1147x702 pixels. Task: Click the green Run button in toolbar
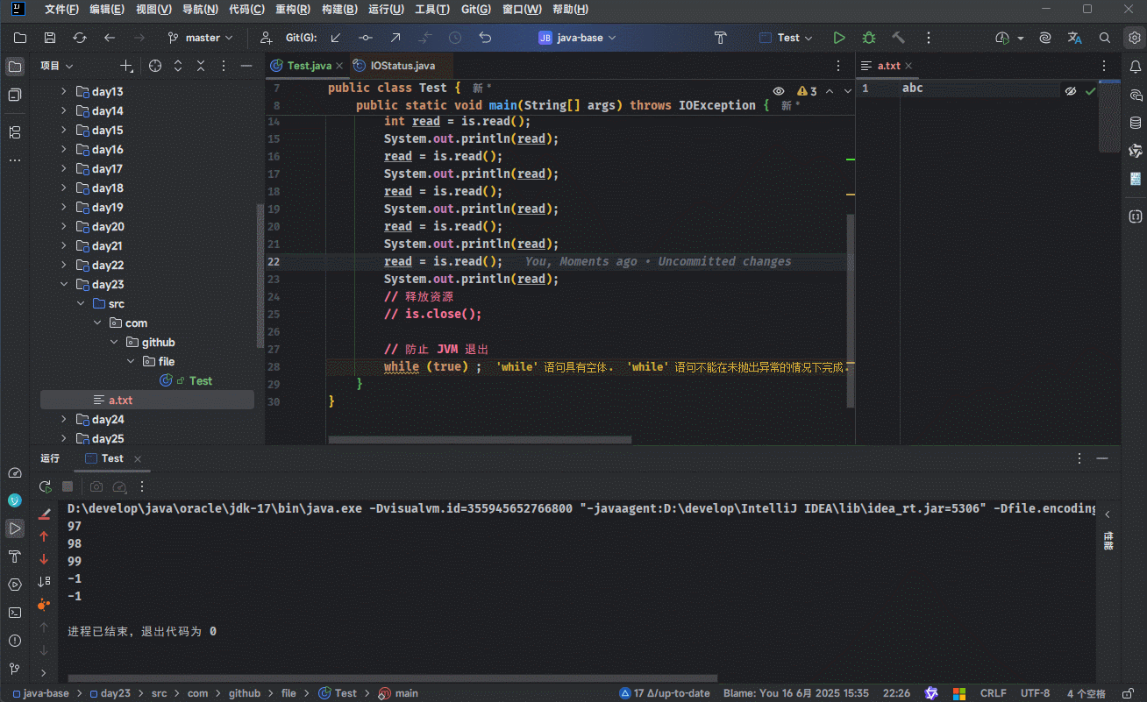coord(839,38)
